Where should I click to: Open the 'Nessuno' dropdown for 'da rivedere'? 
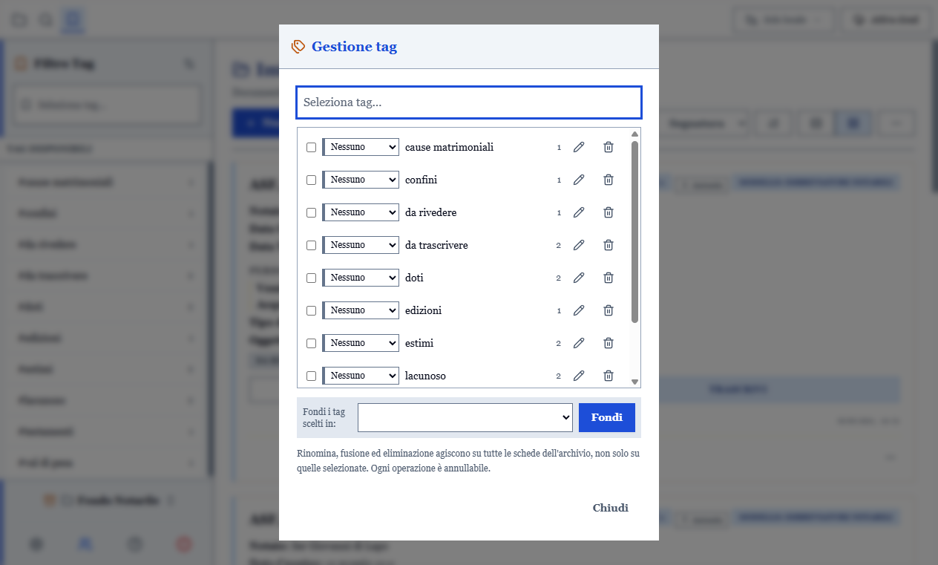361,212
